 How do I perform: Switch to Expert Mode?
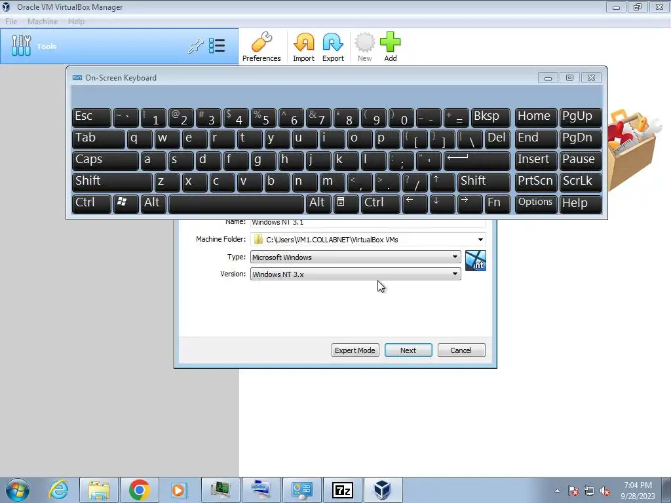coord(355,350)
